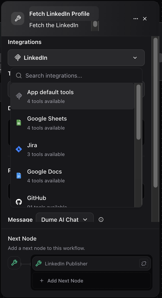Click the Google Docs document icon

pyautogui.click(x=19, y=175)
